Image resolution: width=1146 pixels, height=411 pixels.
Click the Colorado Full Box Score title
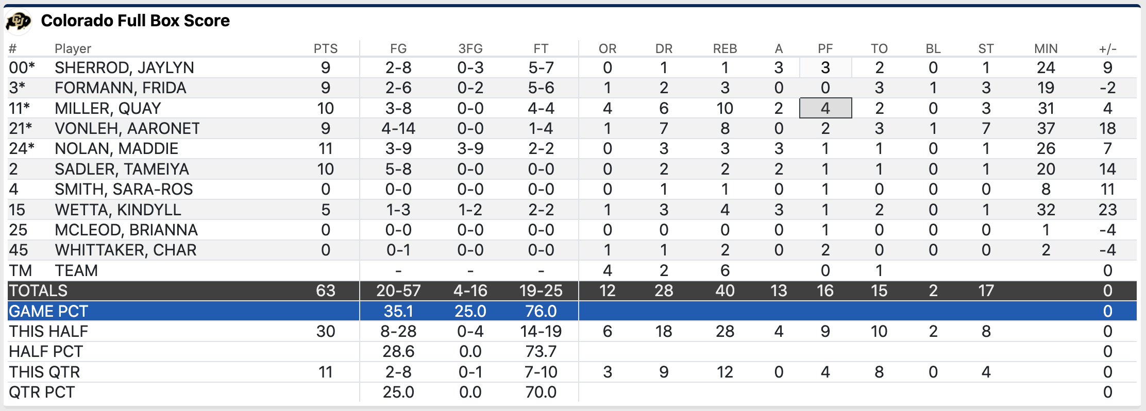135,21
